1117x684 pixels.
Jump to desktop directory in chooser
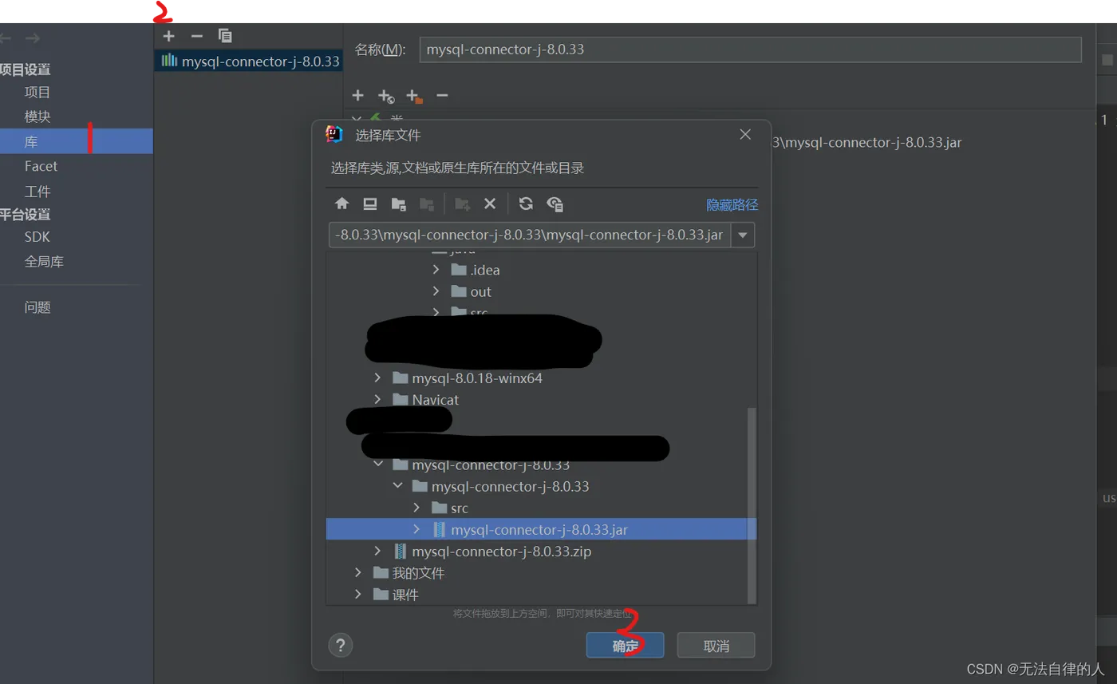[369, 204]
